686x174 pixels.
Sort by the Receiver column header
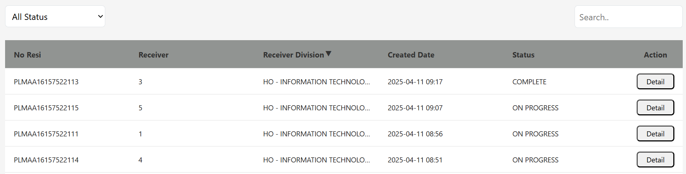coord(154,55)
